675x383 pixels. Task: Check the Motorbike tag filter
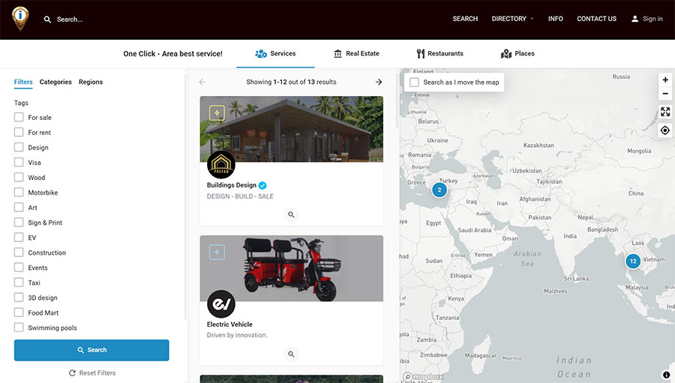coord(19,193)
